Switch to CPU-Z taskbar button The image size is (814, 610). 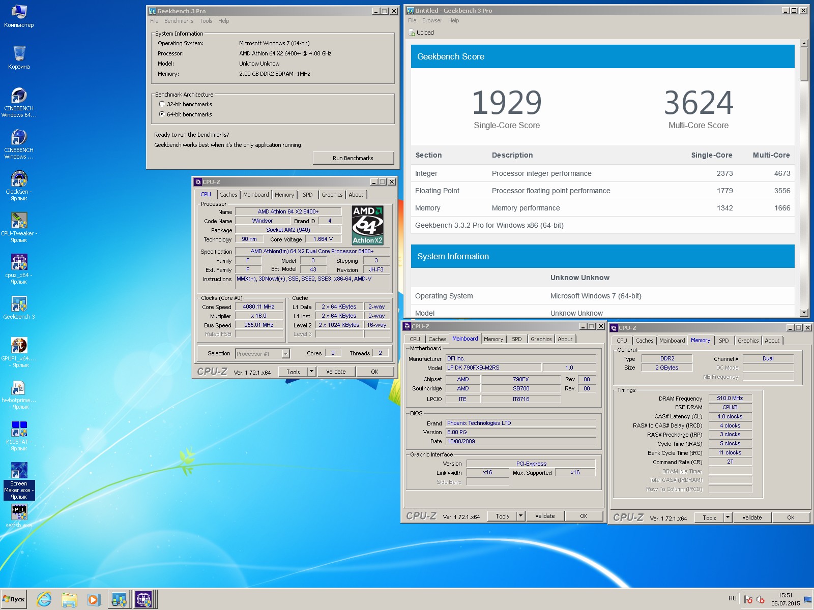144,600
